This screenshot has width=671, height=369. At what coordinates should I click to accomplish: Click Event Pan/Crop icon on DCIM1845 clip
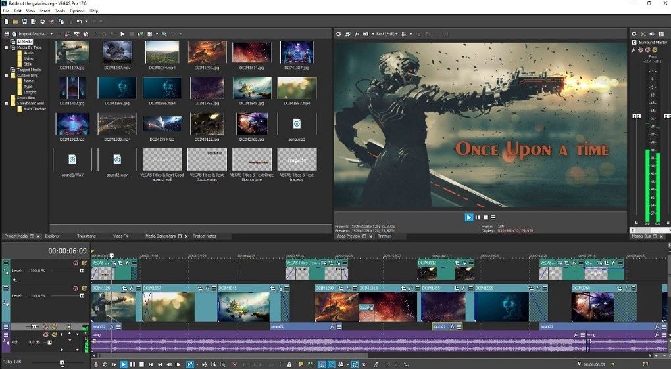pos(273,288)
